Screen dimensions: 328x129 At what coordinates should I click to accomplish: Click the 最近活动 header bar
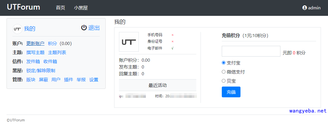point(157,85)
